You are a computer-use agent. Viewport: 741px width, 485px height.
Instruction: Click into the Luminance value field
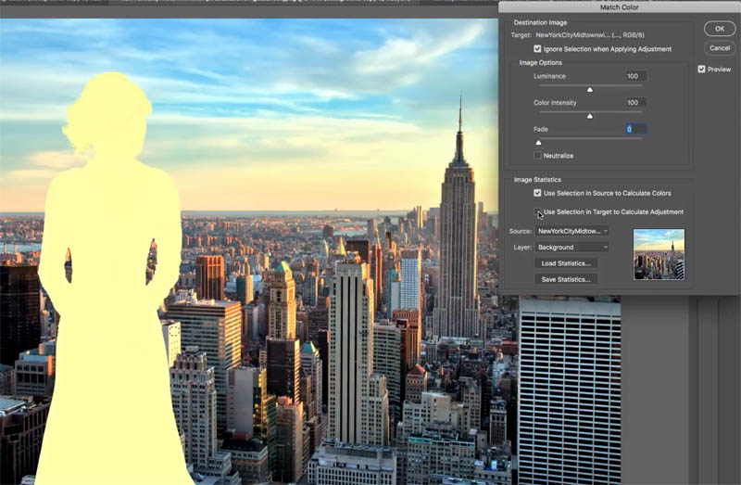click(x=635, y=76)
